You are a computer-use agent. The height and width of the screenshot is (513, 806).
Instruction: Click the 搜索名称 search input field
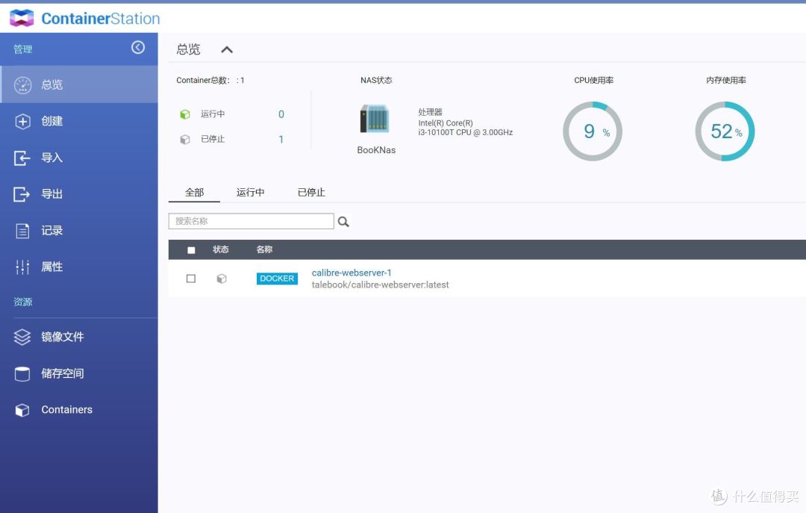252,221
